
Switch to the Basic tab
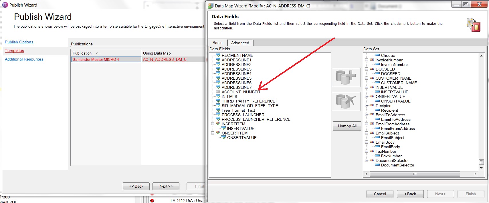[x=217, y=43]
